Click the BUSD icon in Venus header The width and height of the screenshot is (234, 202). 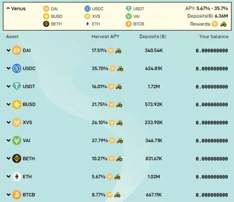click(x=46, y=16)
